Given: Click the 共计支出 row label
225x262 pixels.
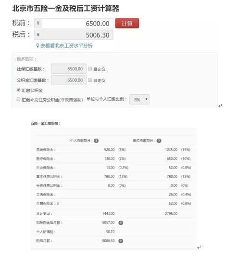Looking at the screenshot, I should (x=44, y=214).
